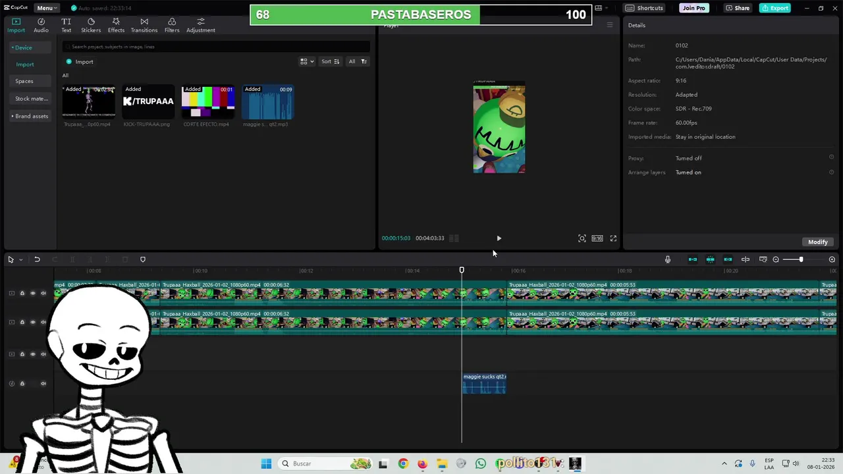Zoom out the timeline
The height and width of the screenshot is (474, 843).
776,259
